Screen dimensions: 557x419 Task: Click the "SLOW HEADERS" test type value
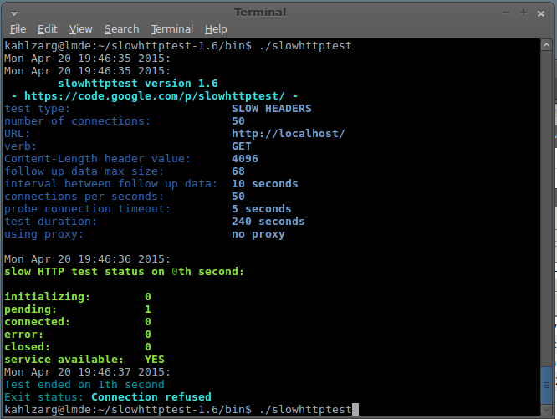pos(271,109)
